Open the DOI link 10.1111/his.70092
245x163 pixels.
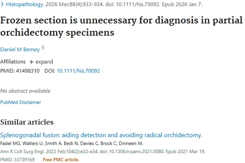pos(78,70)
